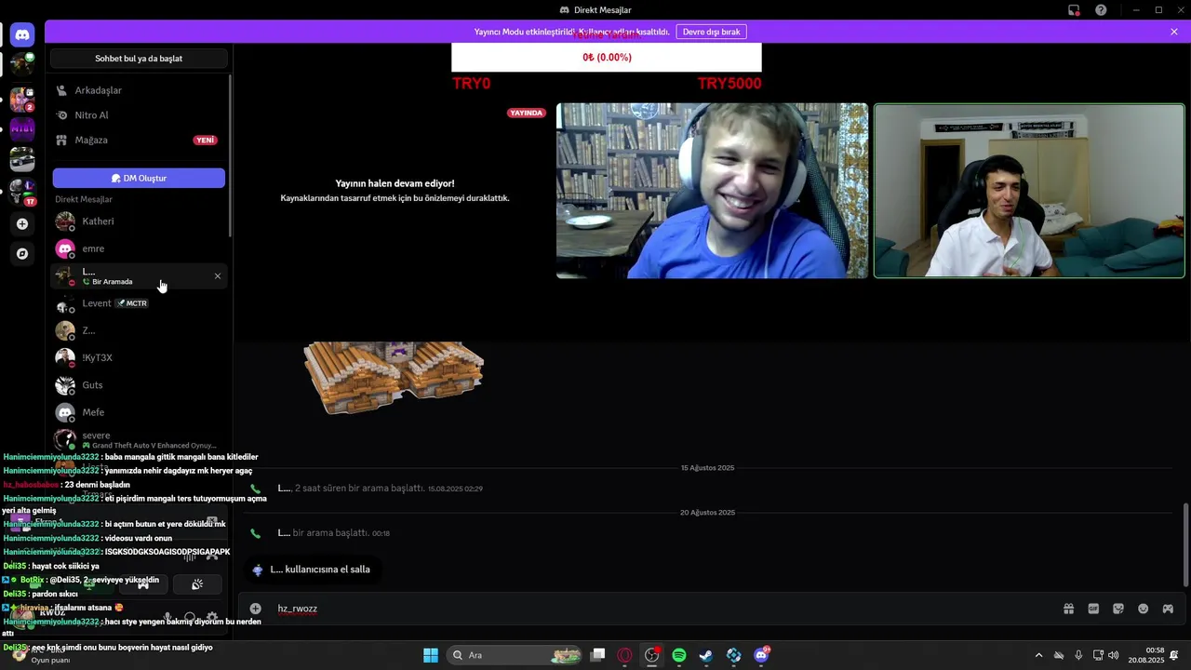Resume paused stream preview tile
Screen dimensions: 1191x670
[395, 191]
